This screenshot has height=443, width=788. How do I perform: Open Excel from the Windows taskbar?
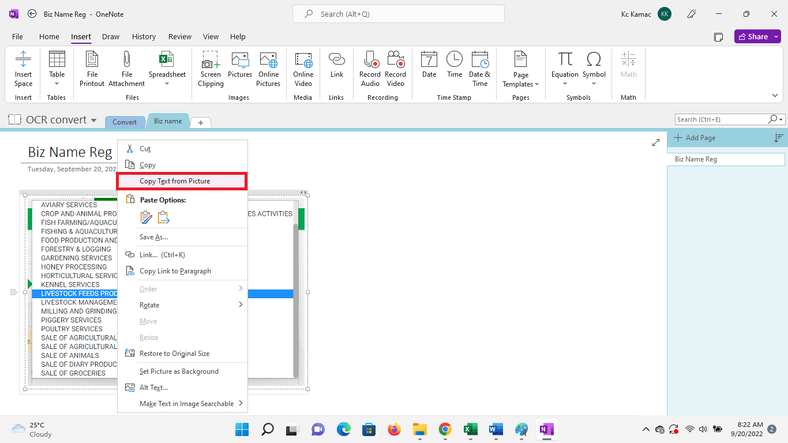(x=470, y=429)
